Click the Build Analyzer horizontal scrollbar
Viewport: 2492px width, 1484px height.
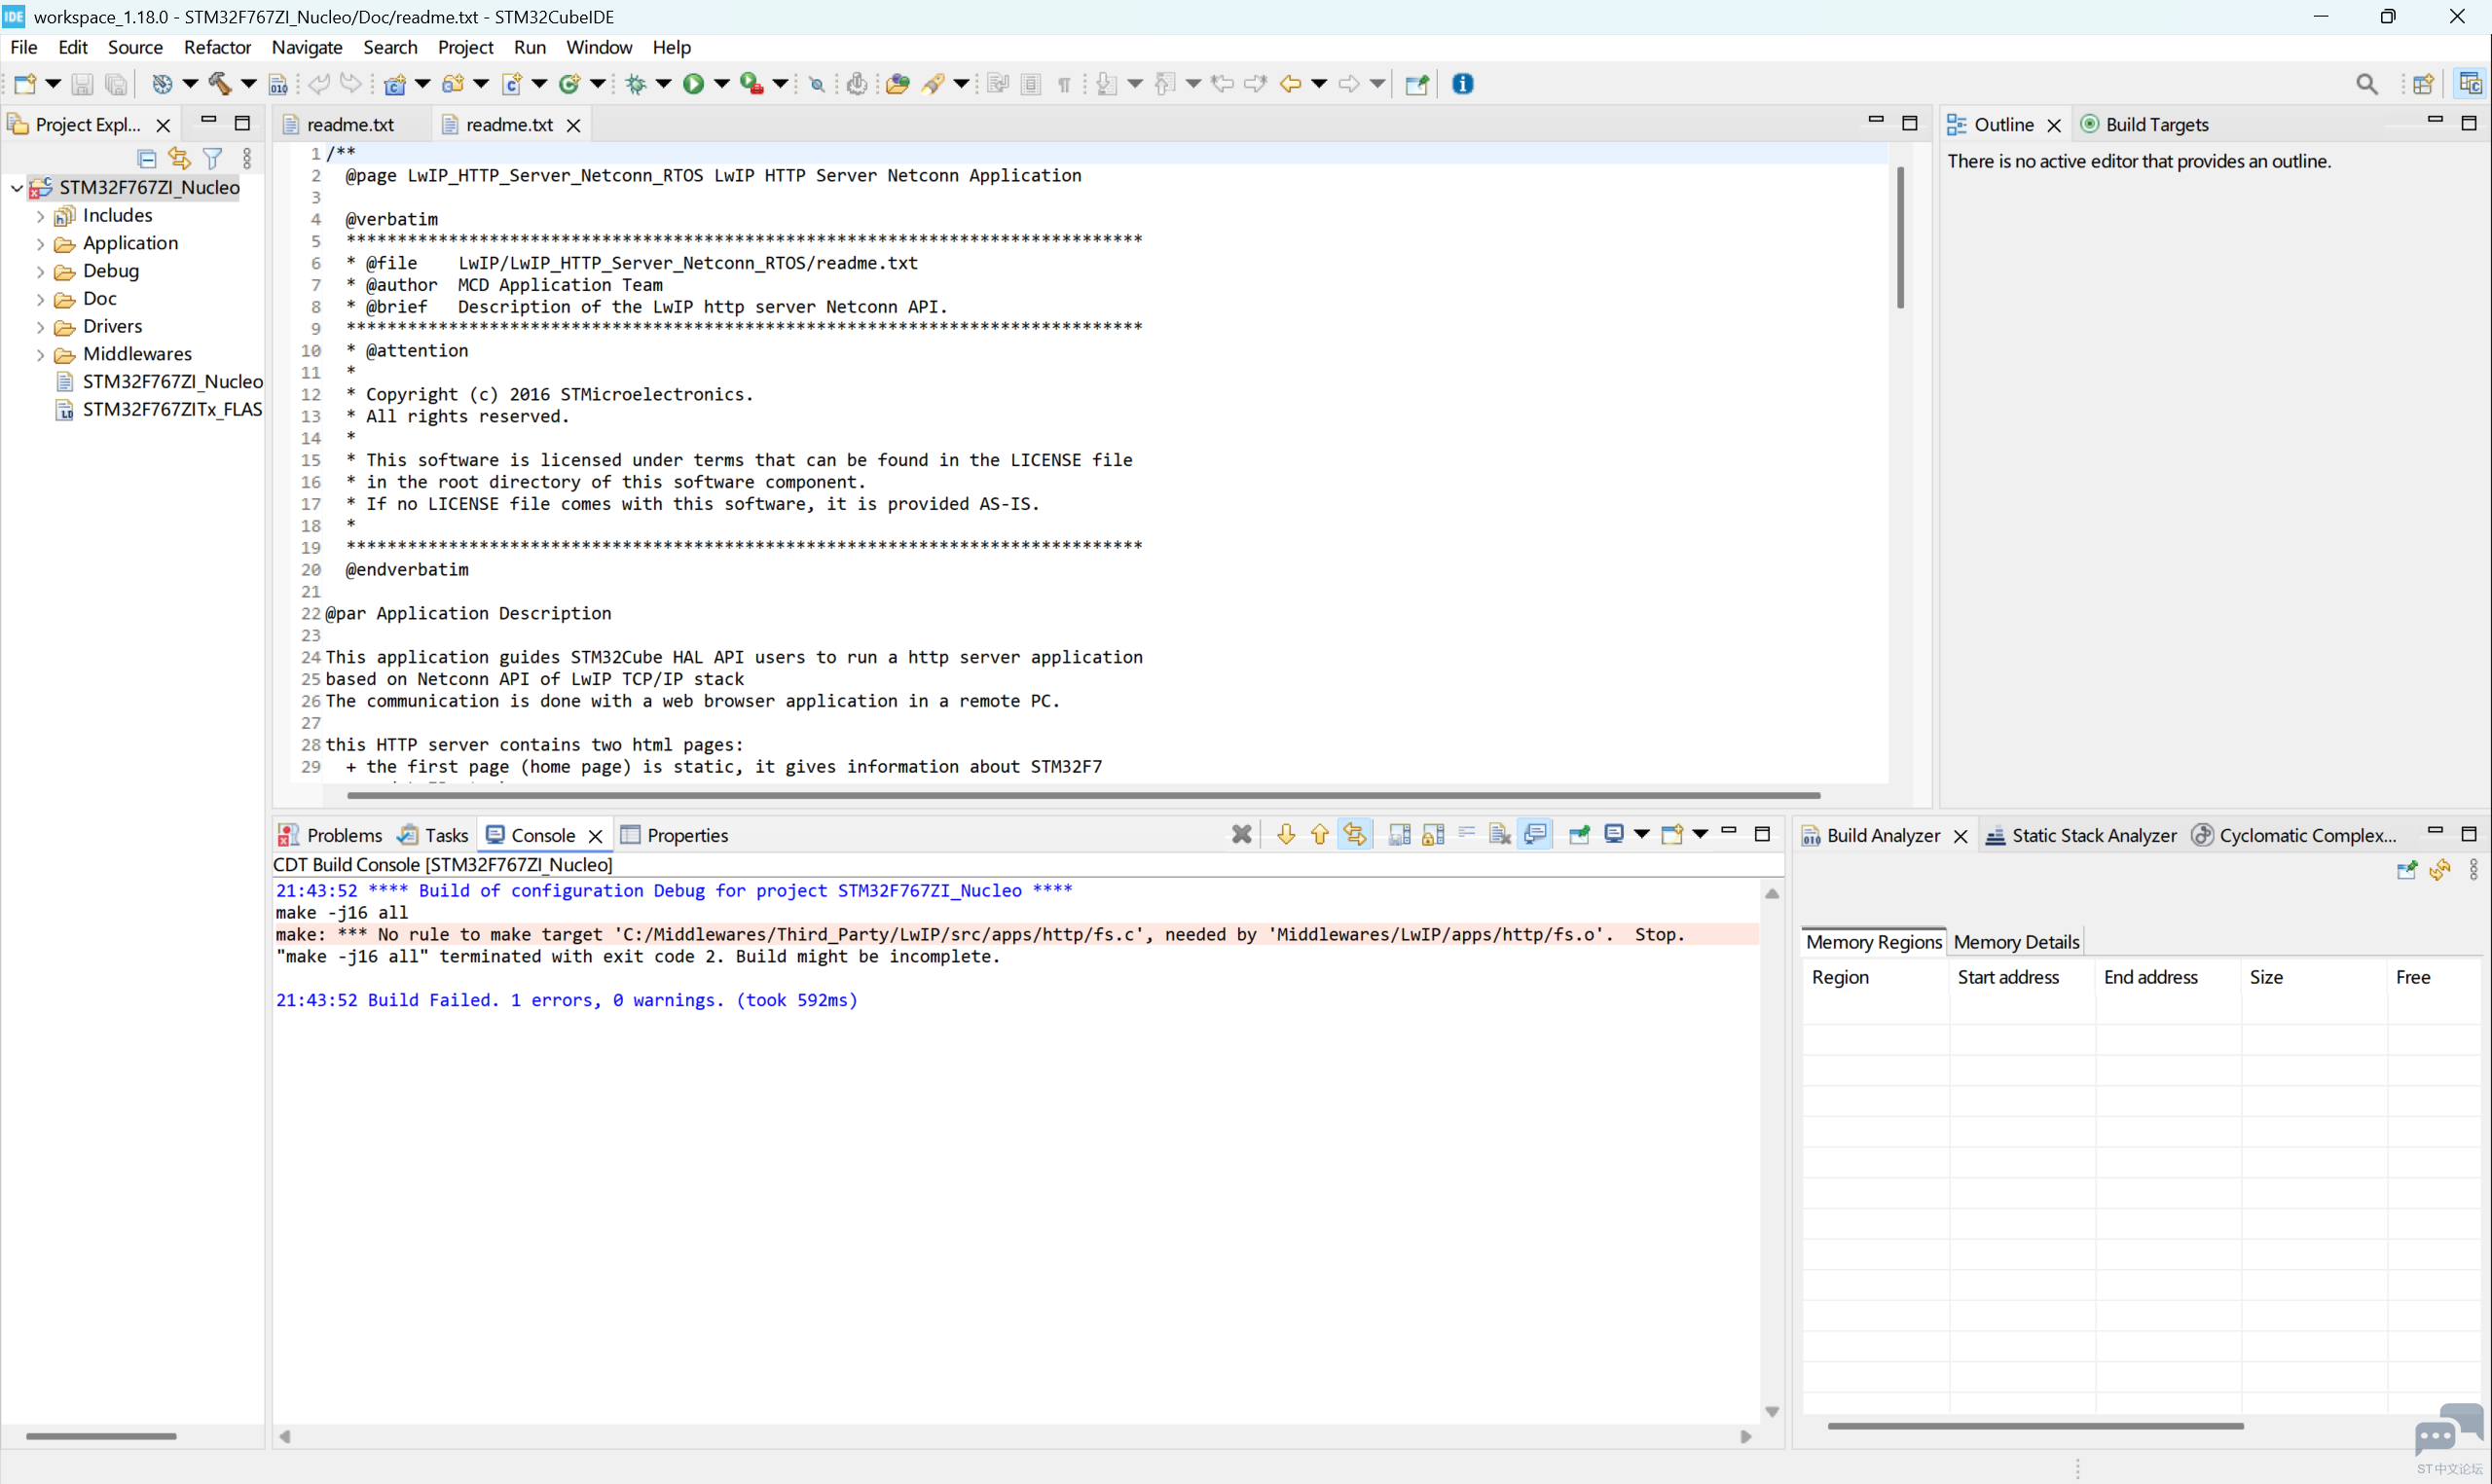[2035, 1426]
